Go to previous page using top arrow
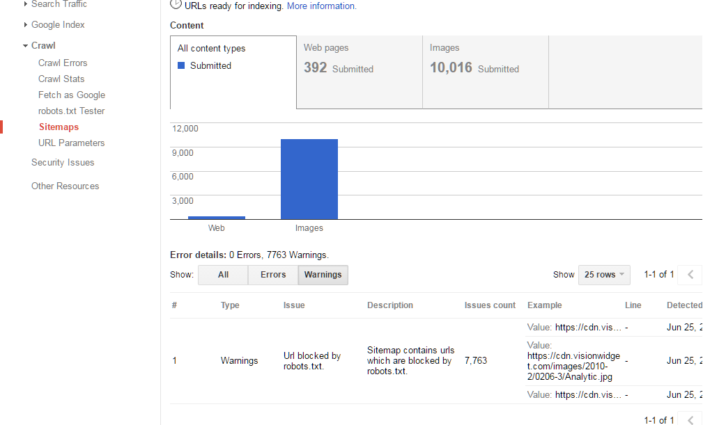703x425 pixels. click(x=690, y=275)
